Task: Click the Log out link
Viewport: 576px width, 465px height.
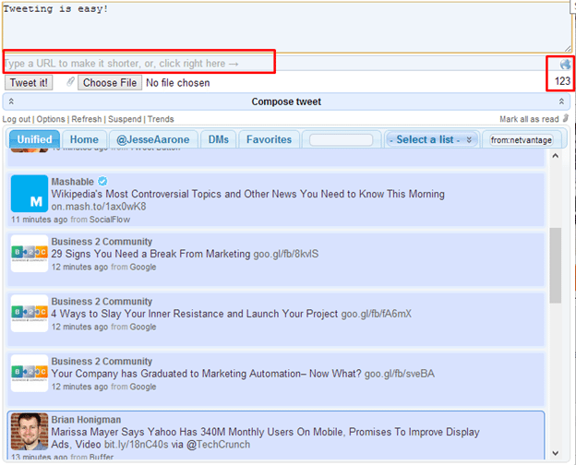Action: coord(17,119)
